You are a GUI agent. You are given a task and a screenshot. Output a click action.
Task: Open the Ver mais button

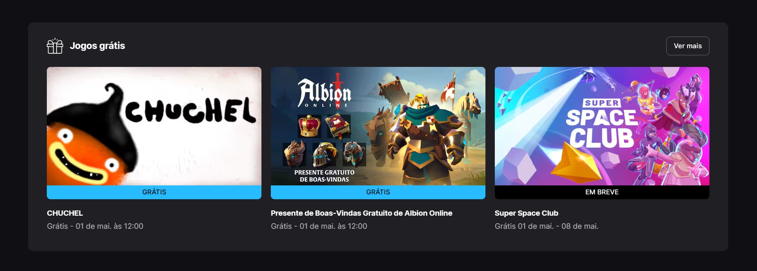(x=687, y=46)
